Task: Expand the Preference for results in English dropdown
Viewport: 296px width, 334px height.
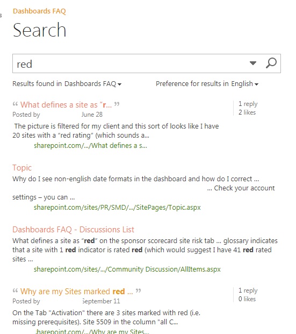Action: pyautogui.click(x=207, y=84)
